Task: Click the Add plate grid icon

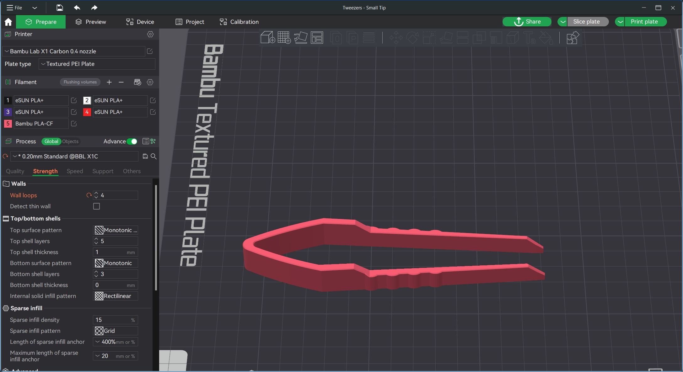Action: click(x=284, y=38)
